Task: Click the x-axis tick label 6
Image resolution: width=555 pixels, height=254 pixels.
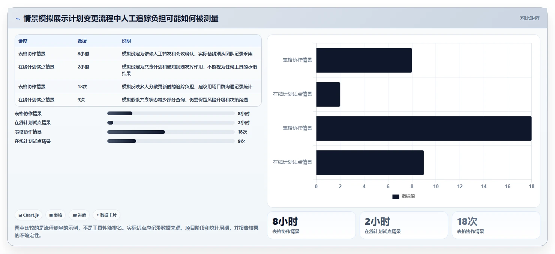Action: [x=388, y=186]
